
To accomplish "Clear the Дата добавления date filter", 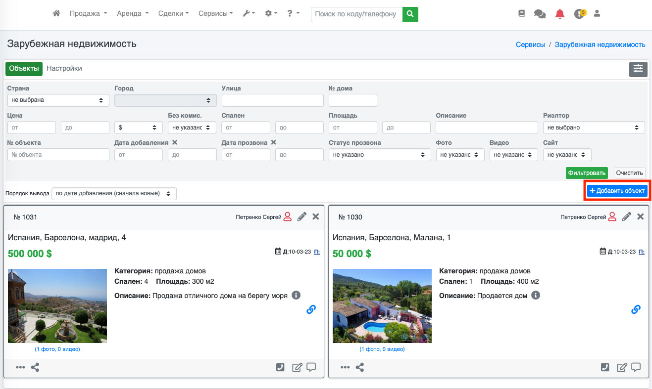I will [175, 142].
